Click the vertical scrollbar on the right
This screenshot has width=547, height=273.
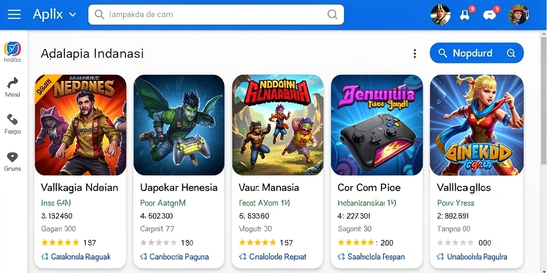(x=543, y=98)
